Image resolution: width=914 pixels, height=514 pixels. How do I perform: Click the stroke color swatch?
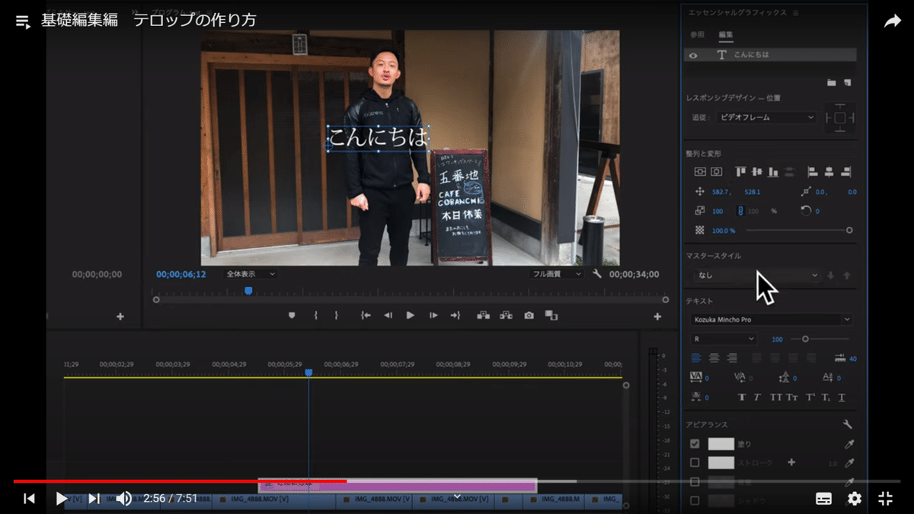pyautogui.click(x=721, y=463)
